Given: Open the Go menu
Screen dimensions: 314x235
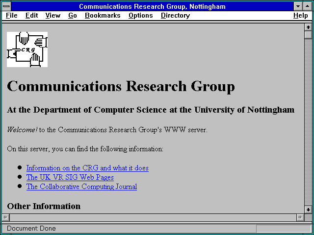Looking at the screenshot, I should 73,15.
